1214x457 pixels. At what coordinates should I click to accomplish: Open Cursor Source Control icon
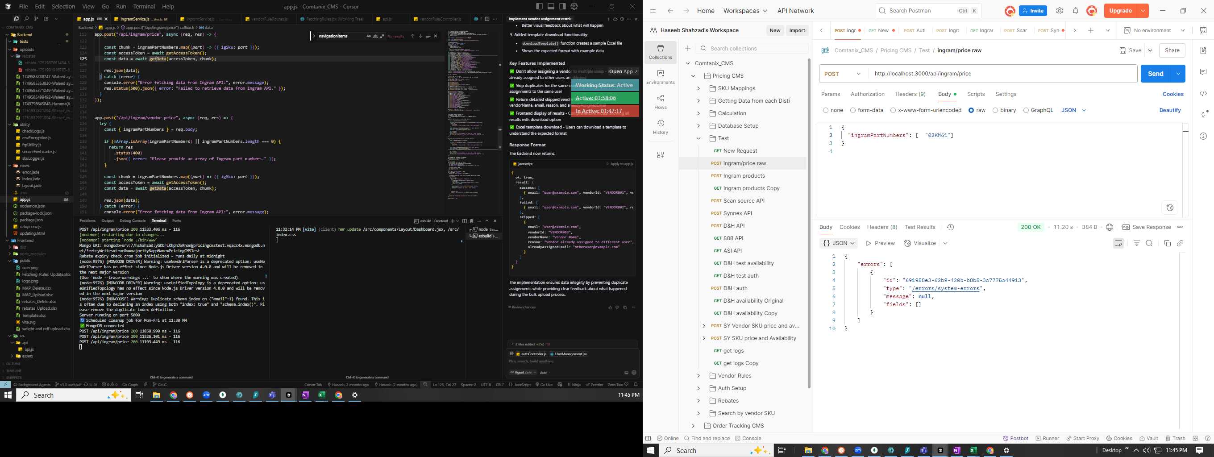36,19
